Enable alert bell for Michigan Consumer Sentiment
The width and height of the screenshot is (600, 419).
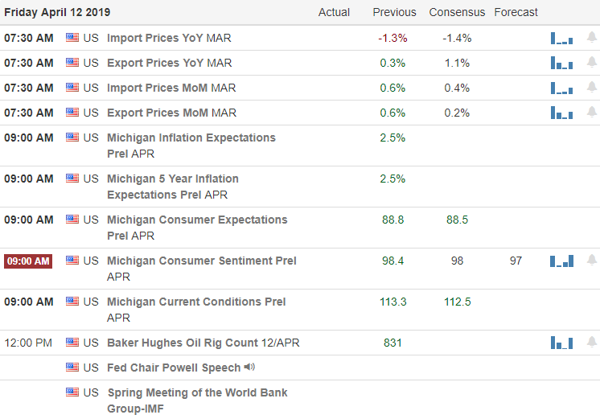pyautogui.click(x=592, y=261)
